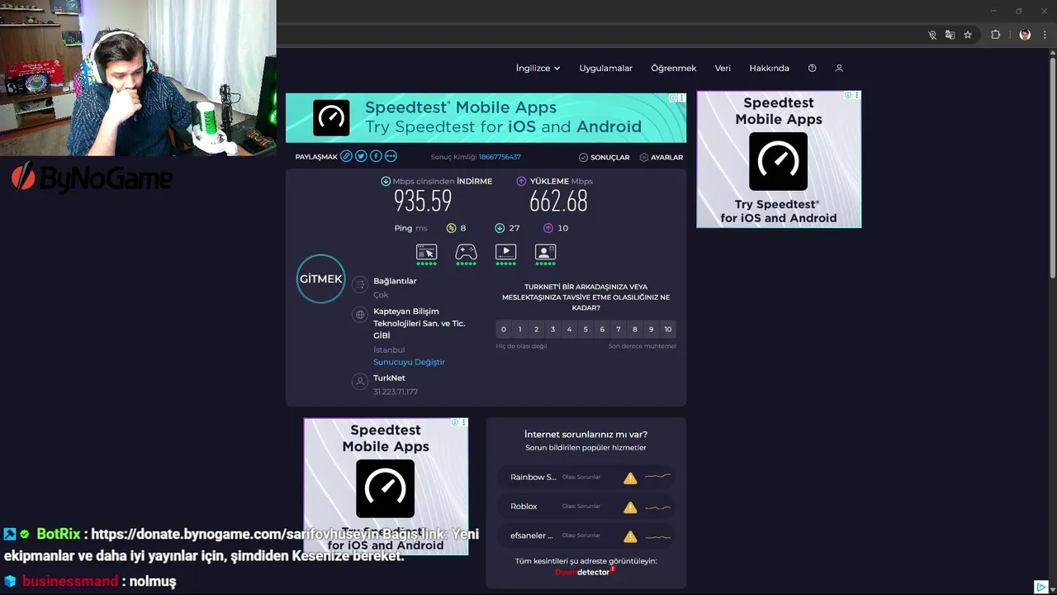Open Ayarlar settings gear
This screenshot has height=595, width=1057.
tap(644, 157)
